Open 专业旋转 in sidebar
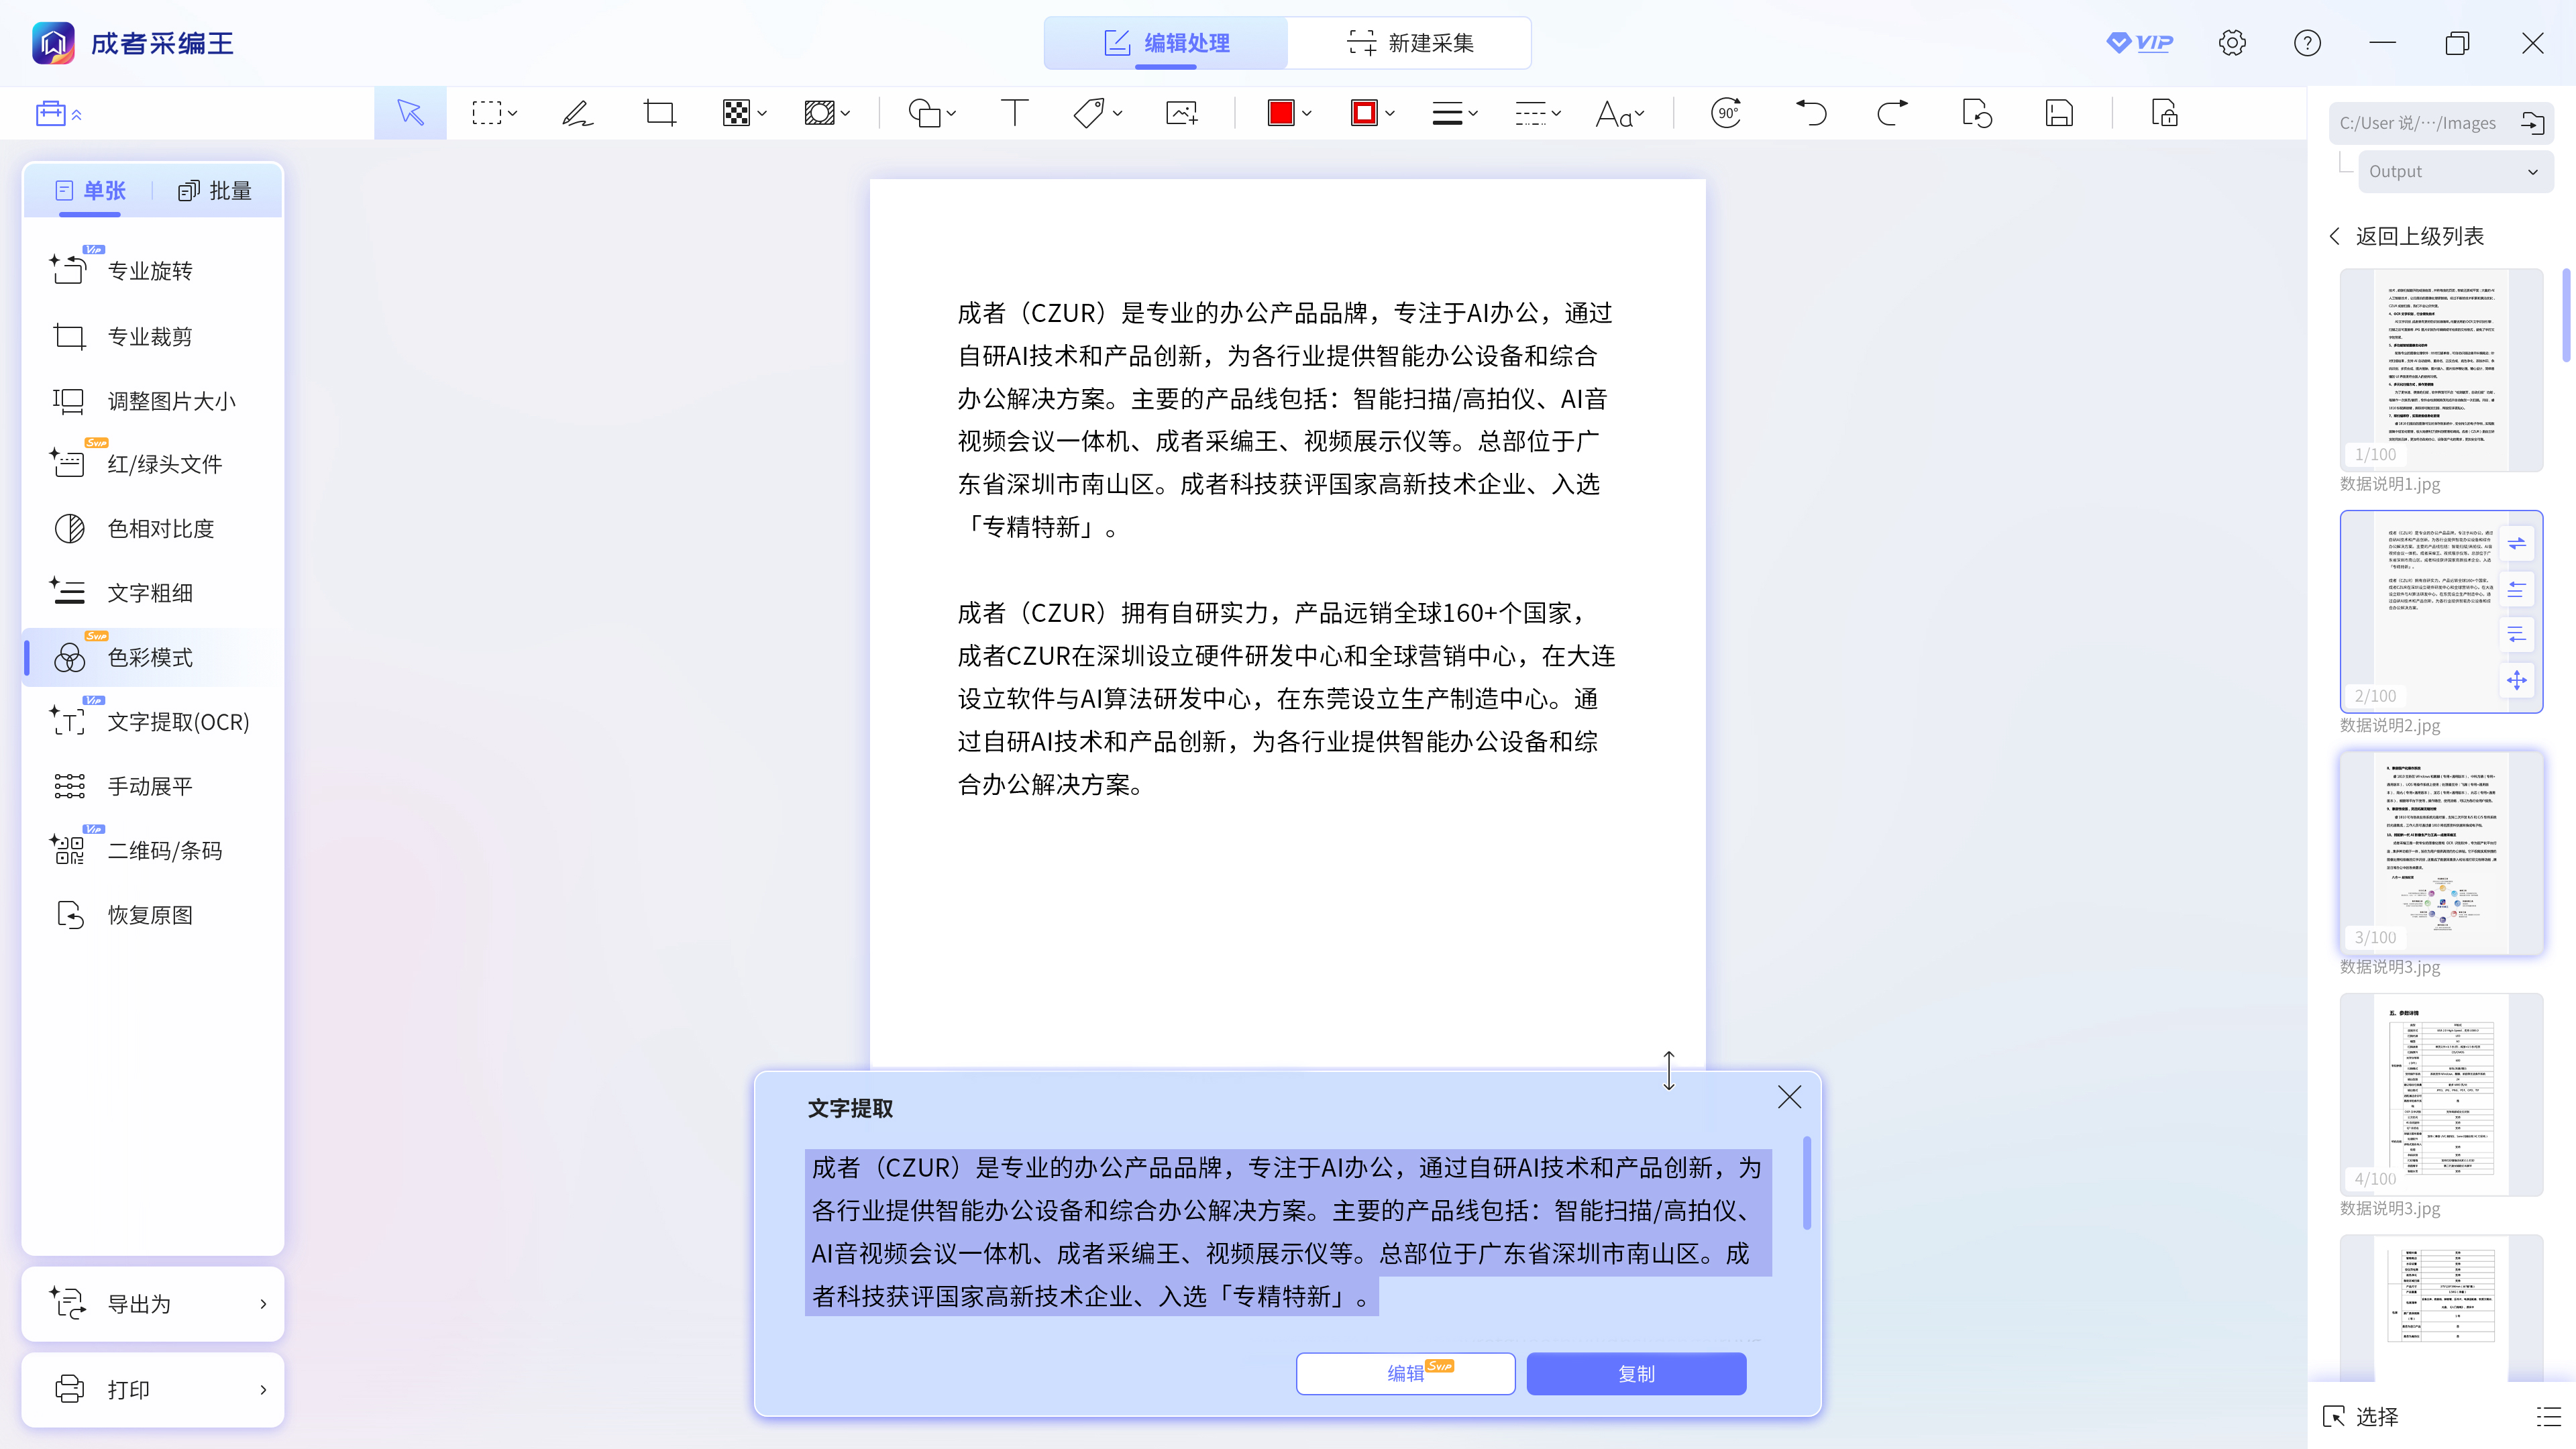Viewport: 2576px width, 1449px height. pos(153,271)
